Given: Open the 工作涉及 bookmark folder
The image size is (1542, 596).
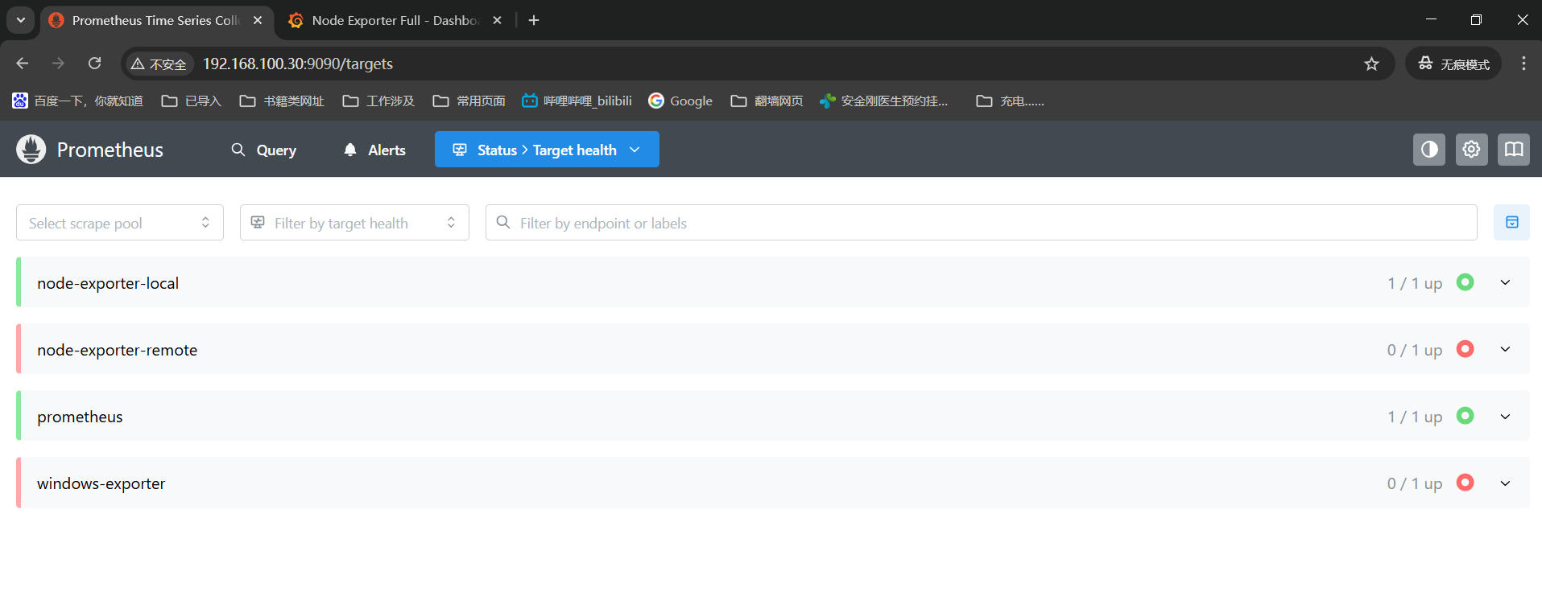Looking at the screenshot, I should point(378,101).
